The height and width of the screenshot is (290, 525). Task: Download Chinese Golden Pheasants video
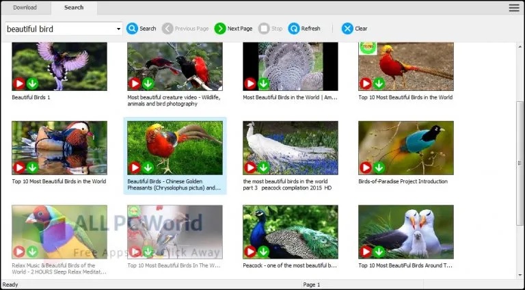tap(148, 168)
